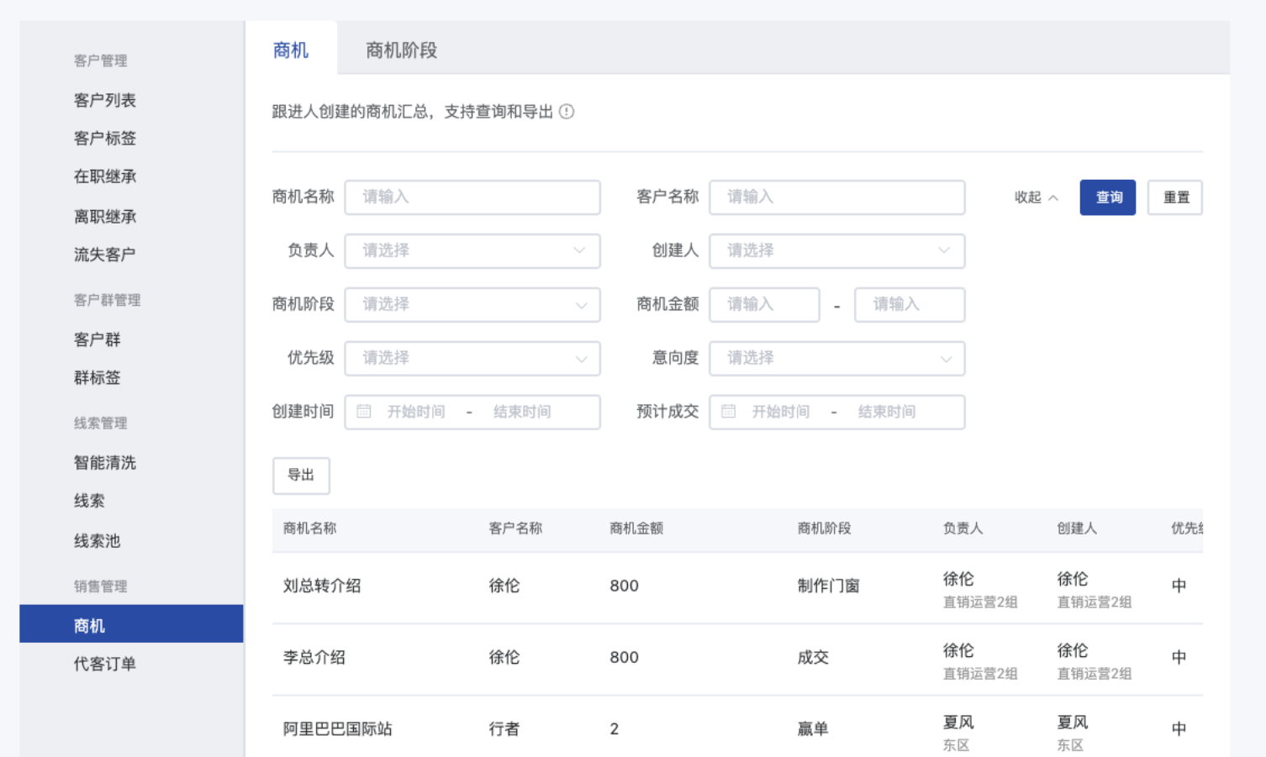
Task: Switch to the 商机阶段 tab
Action: 402,50
